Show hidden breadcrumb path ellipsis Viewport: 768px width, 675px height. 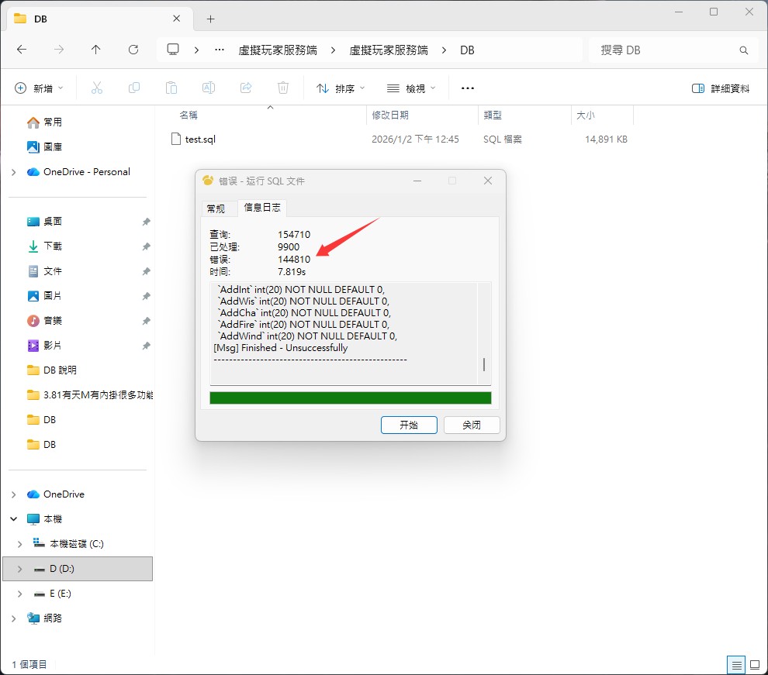[x=220, y=50]
